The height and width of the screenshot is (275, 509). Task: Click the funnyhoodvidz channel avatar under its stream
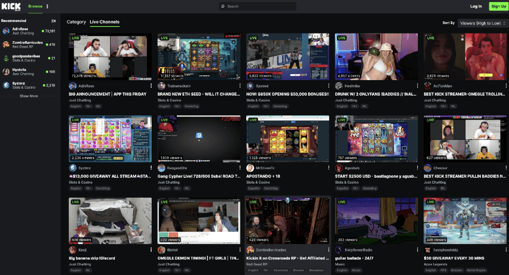coord(427,250)
